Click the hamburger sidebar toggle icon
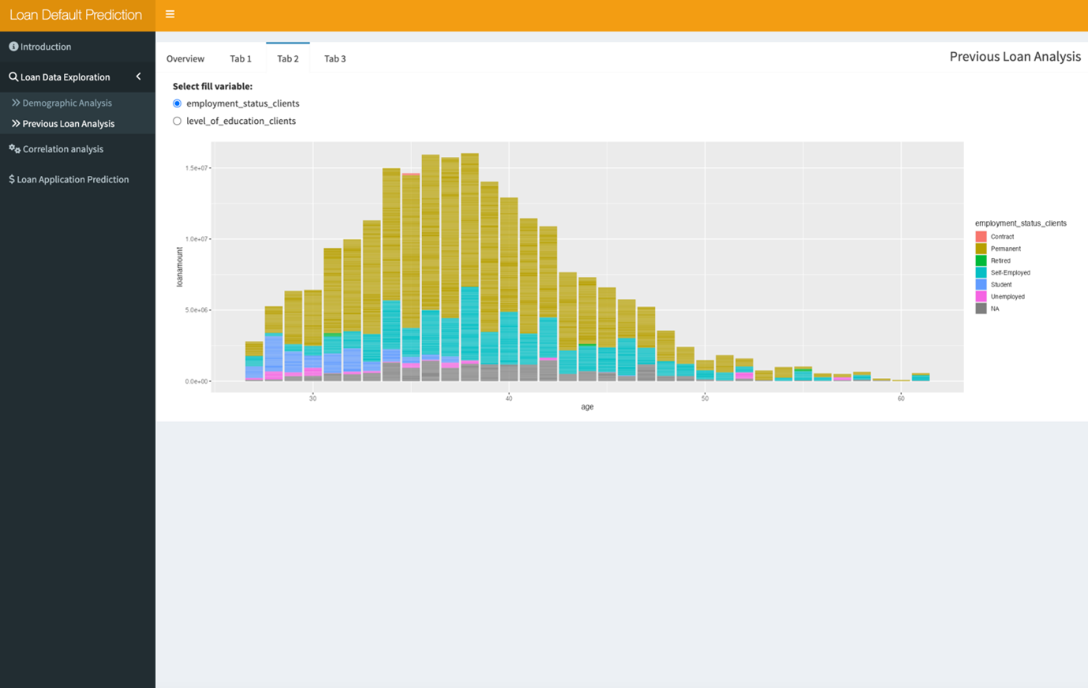Image resolution: width=1088 pixels, height=688 pixels. pyautogui.click(x=170, y=14)
